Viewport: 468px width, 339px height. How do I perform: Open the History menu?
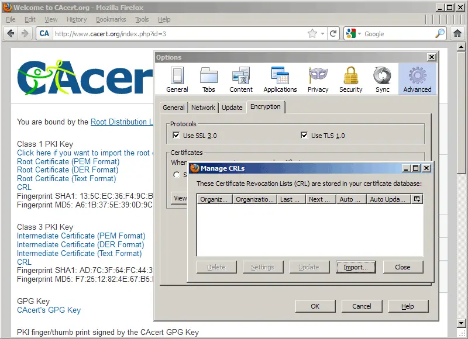pyautogui.click(x=77, y=19)
